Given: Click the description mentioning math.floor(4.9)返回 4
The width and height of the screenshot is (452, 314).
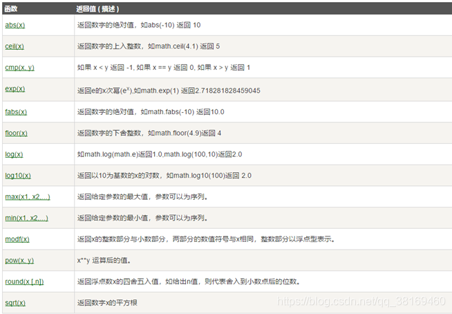Looking at the screenshot, I should (149, 133).
